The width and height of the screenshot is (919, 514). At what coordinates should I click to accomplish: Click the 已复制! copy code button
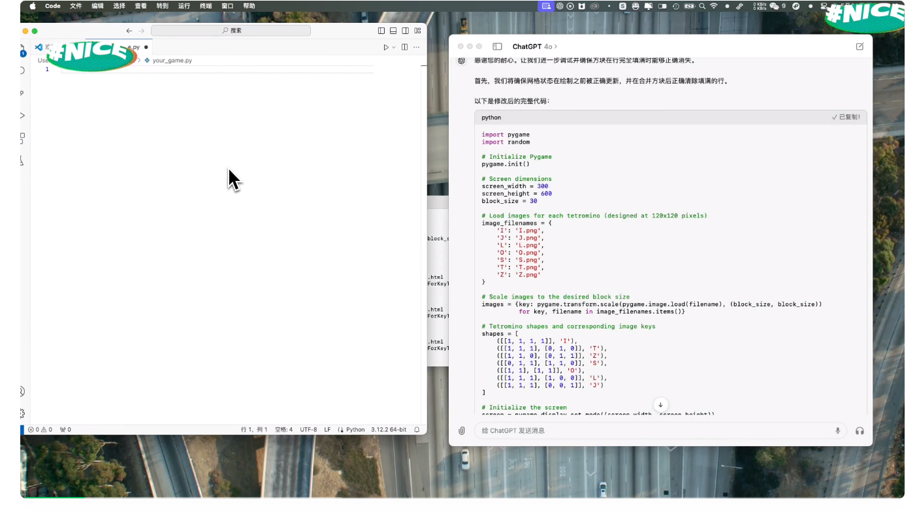coord(846,118)
